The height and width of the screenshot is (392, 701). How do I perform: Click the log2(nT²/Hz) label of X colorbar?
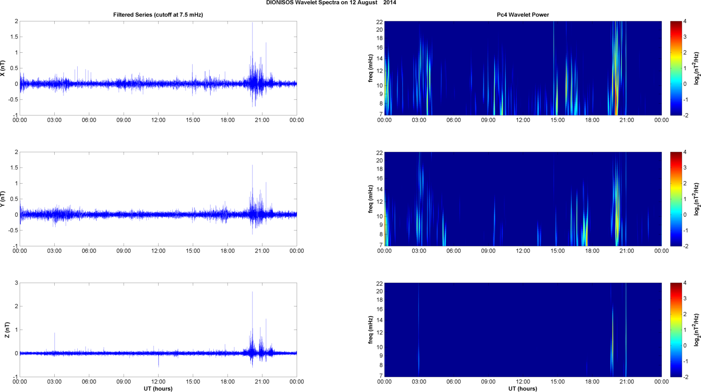click(697, 68)
